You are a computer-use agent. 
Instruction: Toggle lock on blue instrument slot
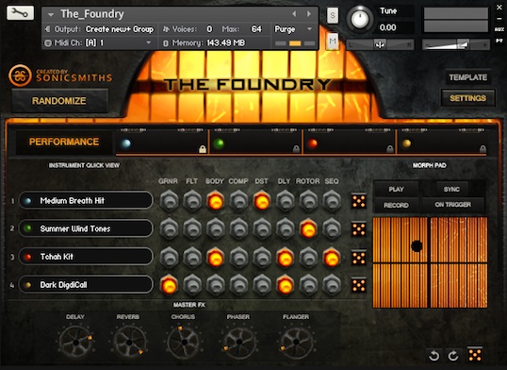[203, 149]
